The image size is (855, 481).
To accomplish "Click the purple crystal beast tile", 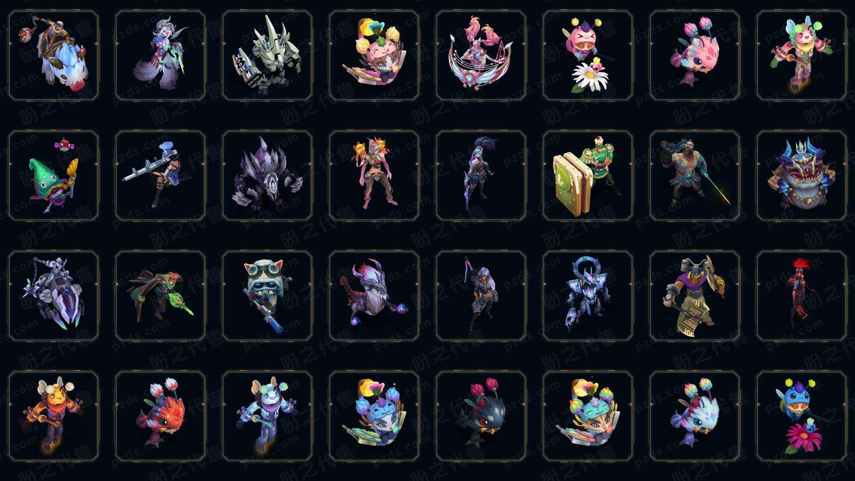I will (x=267, y=175).
